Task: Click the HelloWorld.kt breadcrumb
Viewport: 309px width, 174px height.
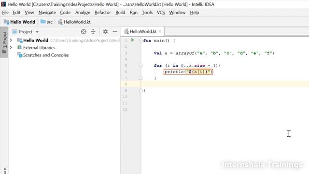Action: (74, 22)
